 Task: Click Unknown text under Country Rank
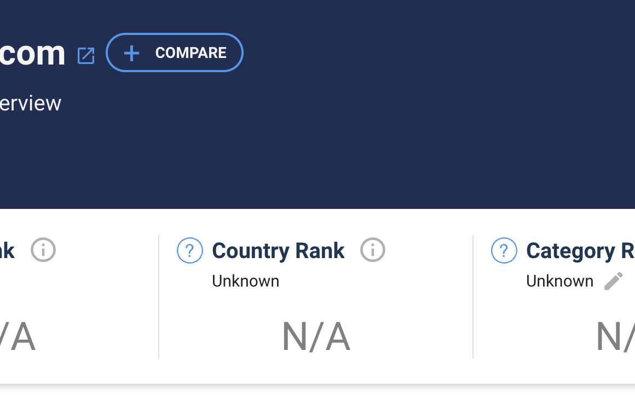245,281
